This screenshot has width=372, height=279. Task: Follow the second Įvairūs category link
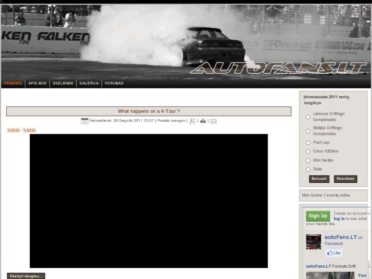[30, 130]
